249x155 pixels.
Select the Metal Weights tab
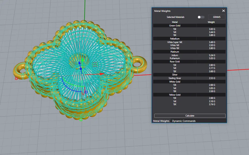[161, 121]
